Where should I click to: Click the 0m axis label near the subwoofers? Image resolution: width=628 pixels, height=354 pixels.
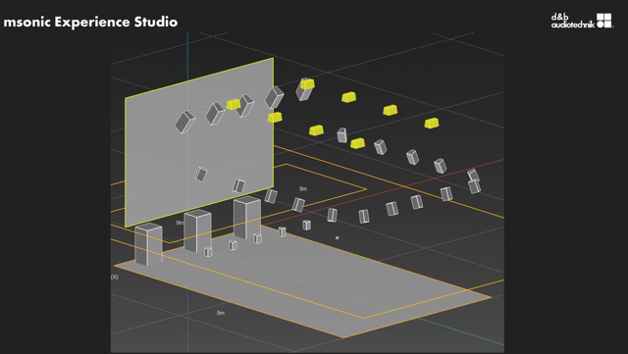tap(180, 223)
